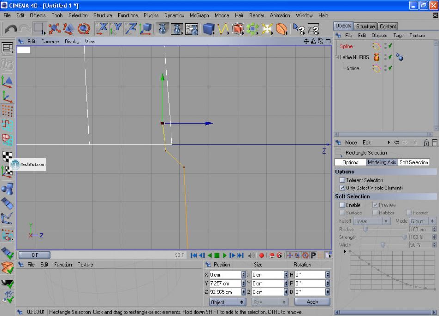This screenshot has height=316, width=439.
Task: Toggle Y axis lock icon
Action: pyautogui.click(x=116, y=29)
